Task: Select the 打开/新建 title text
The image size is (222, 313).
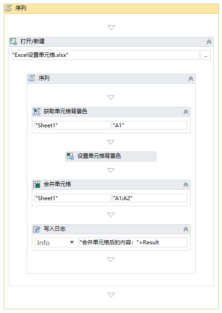Action: pos(33,41)
